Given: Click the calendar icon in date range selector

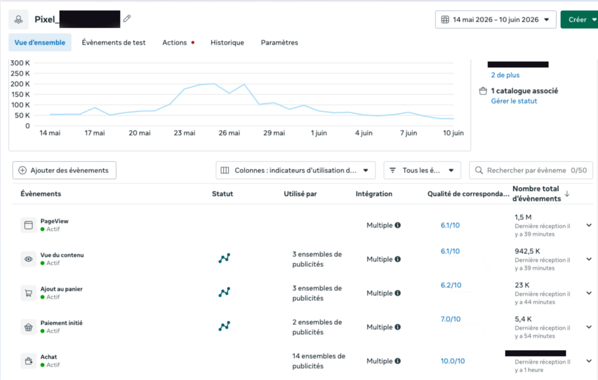Looking at the screenshot, I should tap(445, 19).
